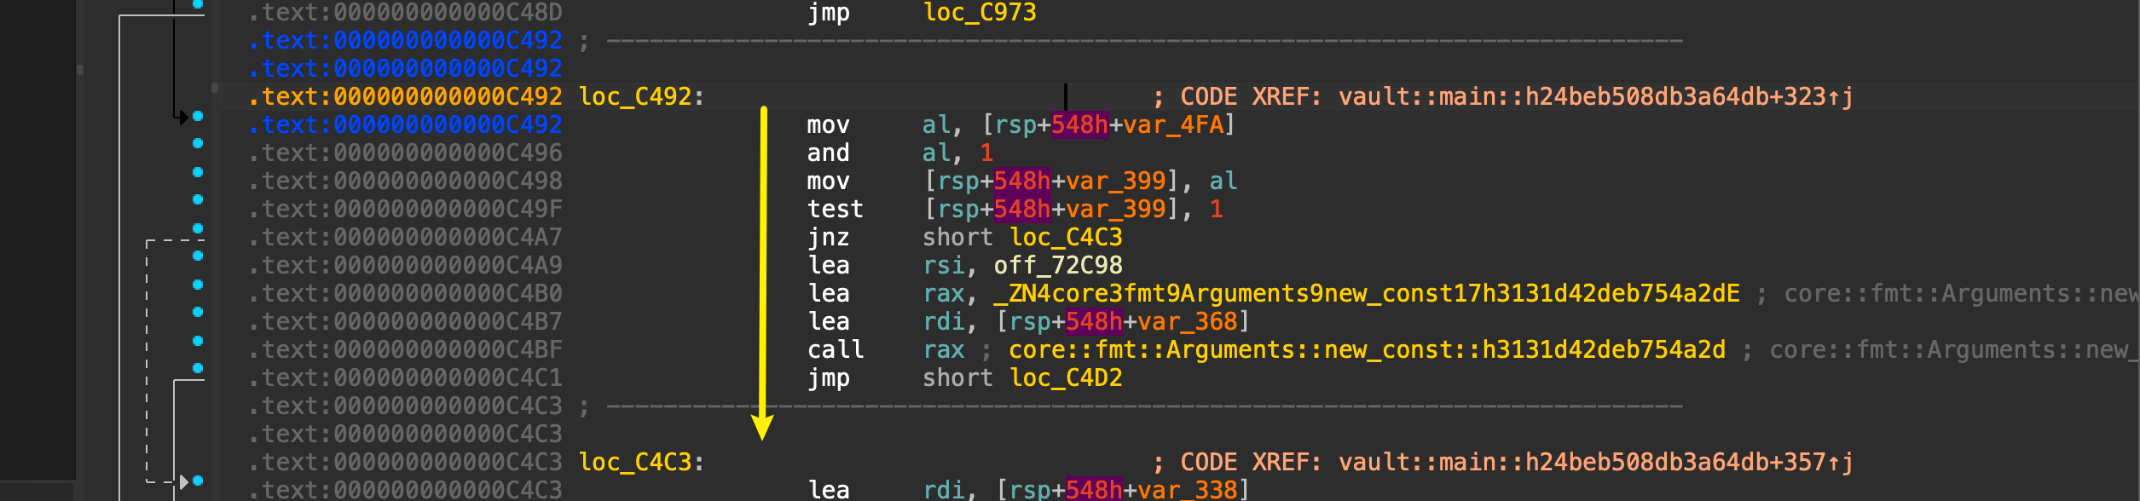Click the _ZN4core3fmt9Arguments9new_const mangled symbol
This screenshot has width=2140, height=501.
[1367, 293]
